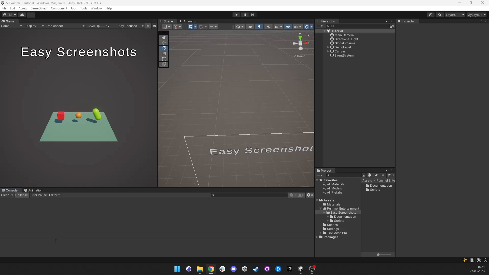489x275 pixels.
Task: Open Play Focused dropdown
Action: click(130, 26)
